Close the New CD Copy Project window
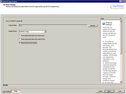 (x=124, y=1)
